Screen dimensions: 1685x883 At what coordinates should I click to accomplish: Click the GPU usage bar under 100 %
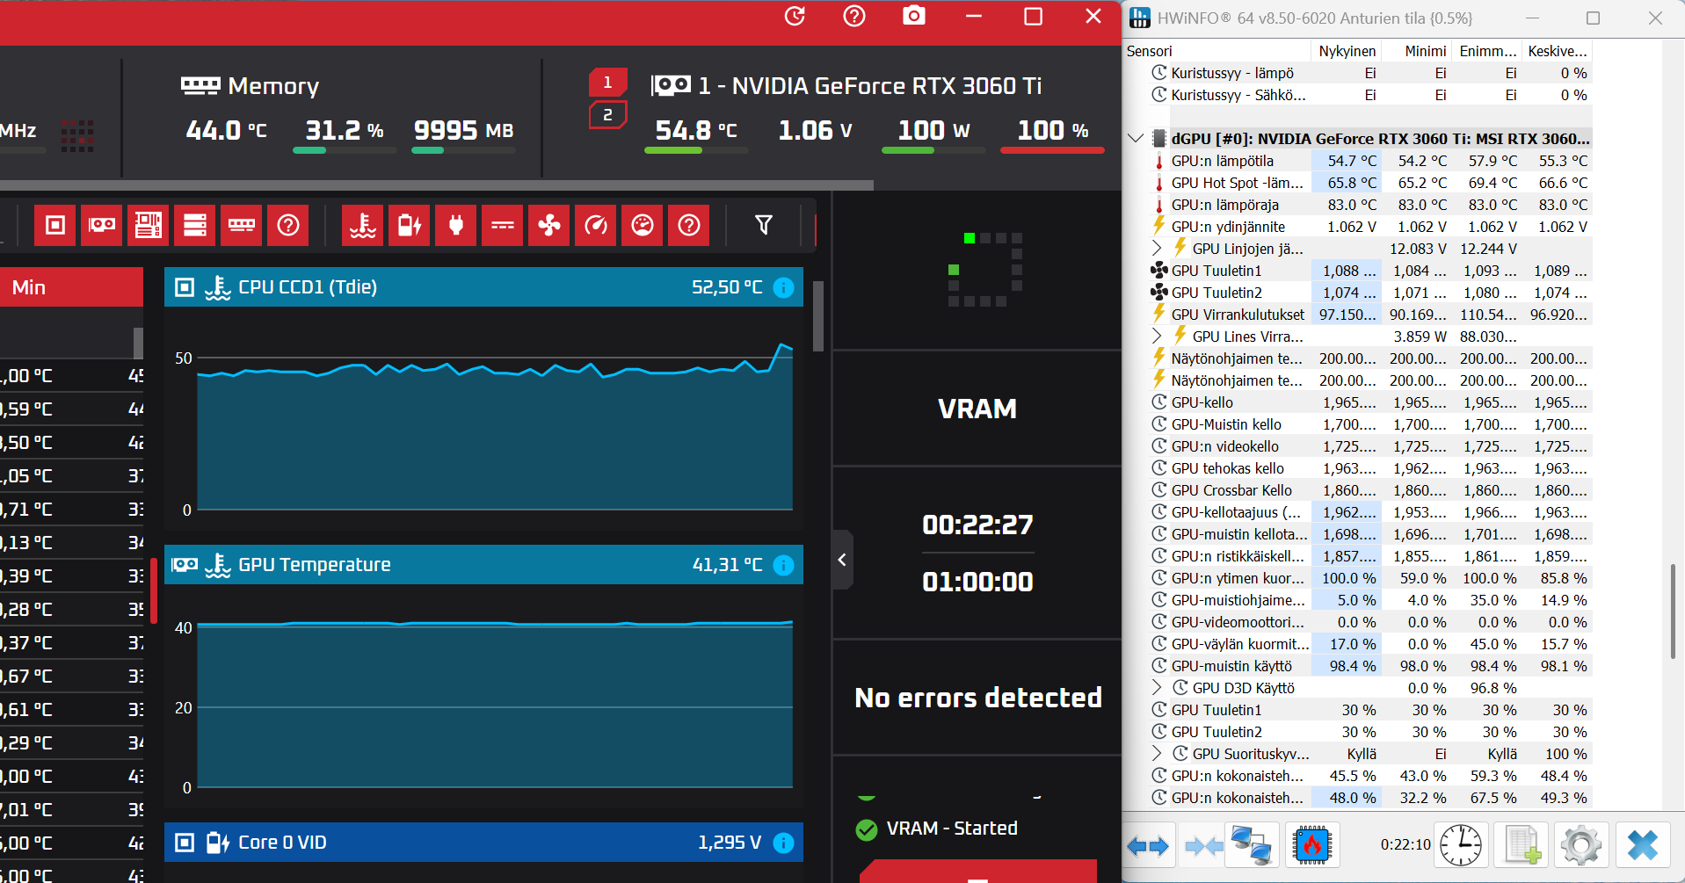1052,151
